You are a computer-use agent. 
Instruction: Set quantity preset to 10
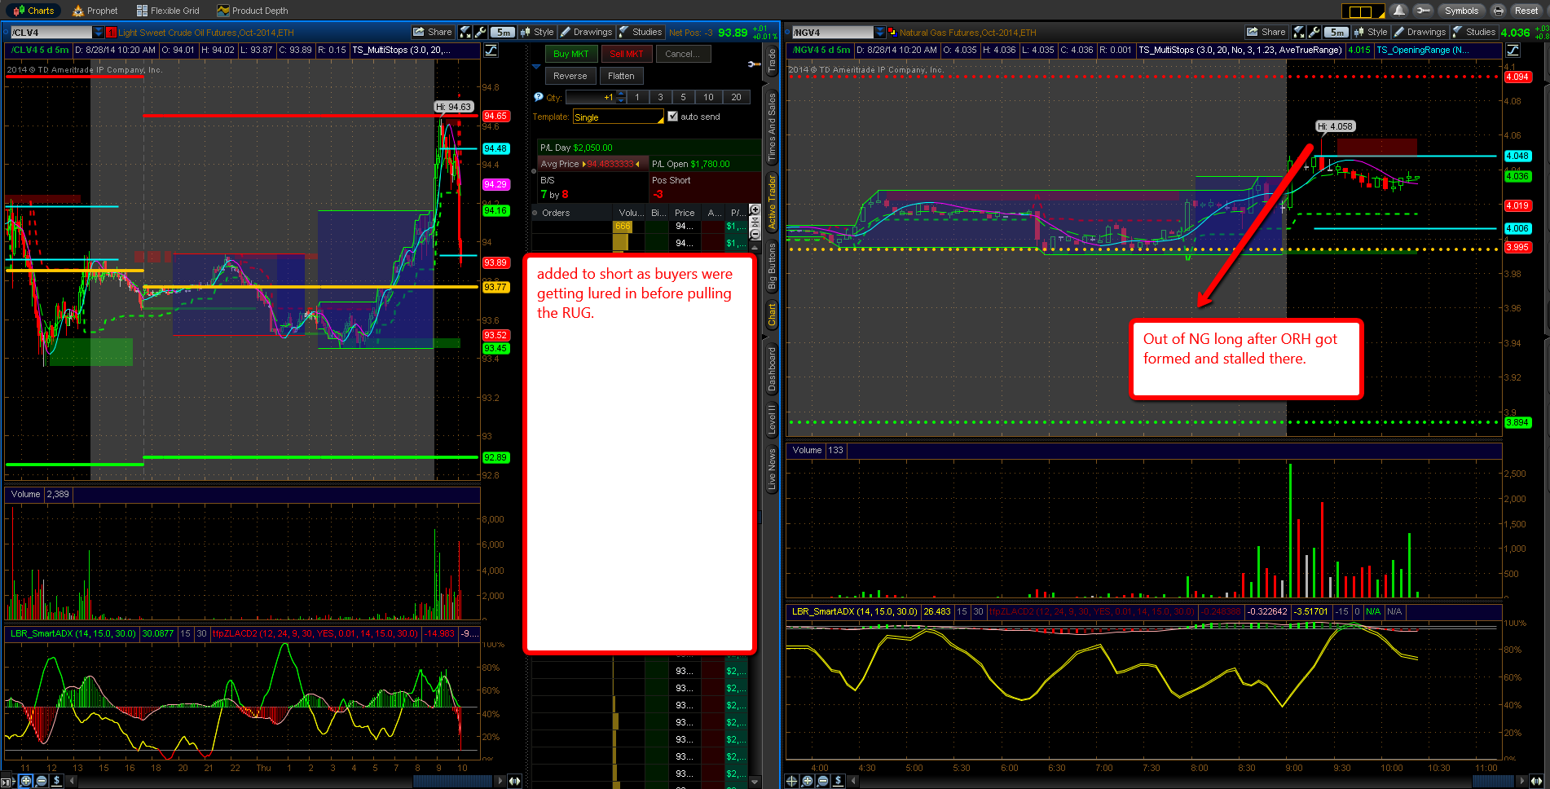point(708,97)
